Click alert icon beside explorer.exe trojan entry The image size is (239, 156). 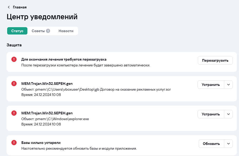[x=14, y=113]
